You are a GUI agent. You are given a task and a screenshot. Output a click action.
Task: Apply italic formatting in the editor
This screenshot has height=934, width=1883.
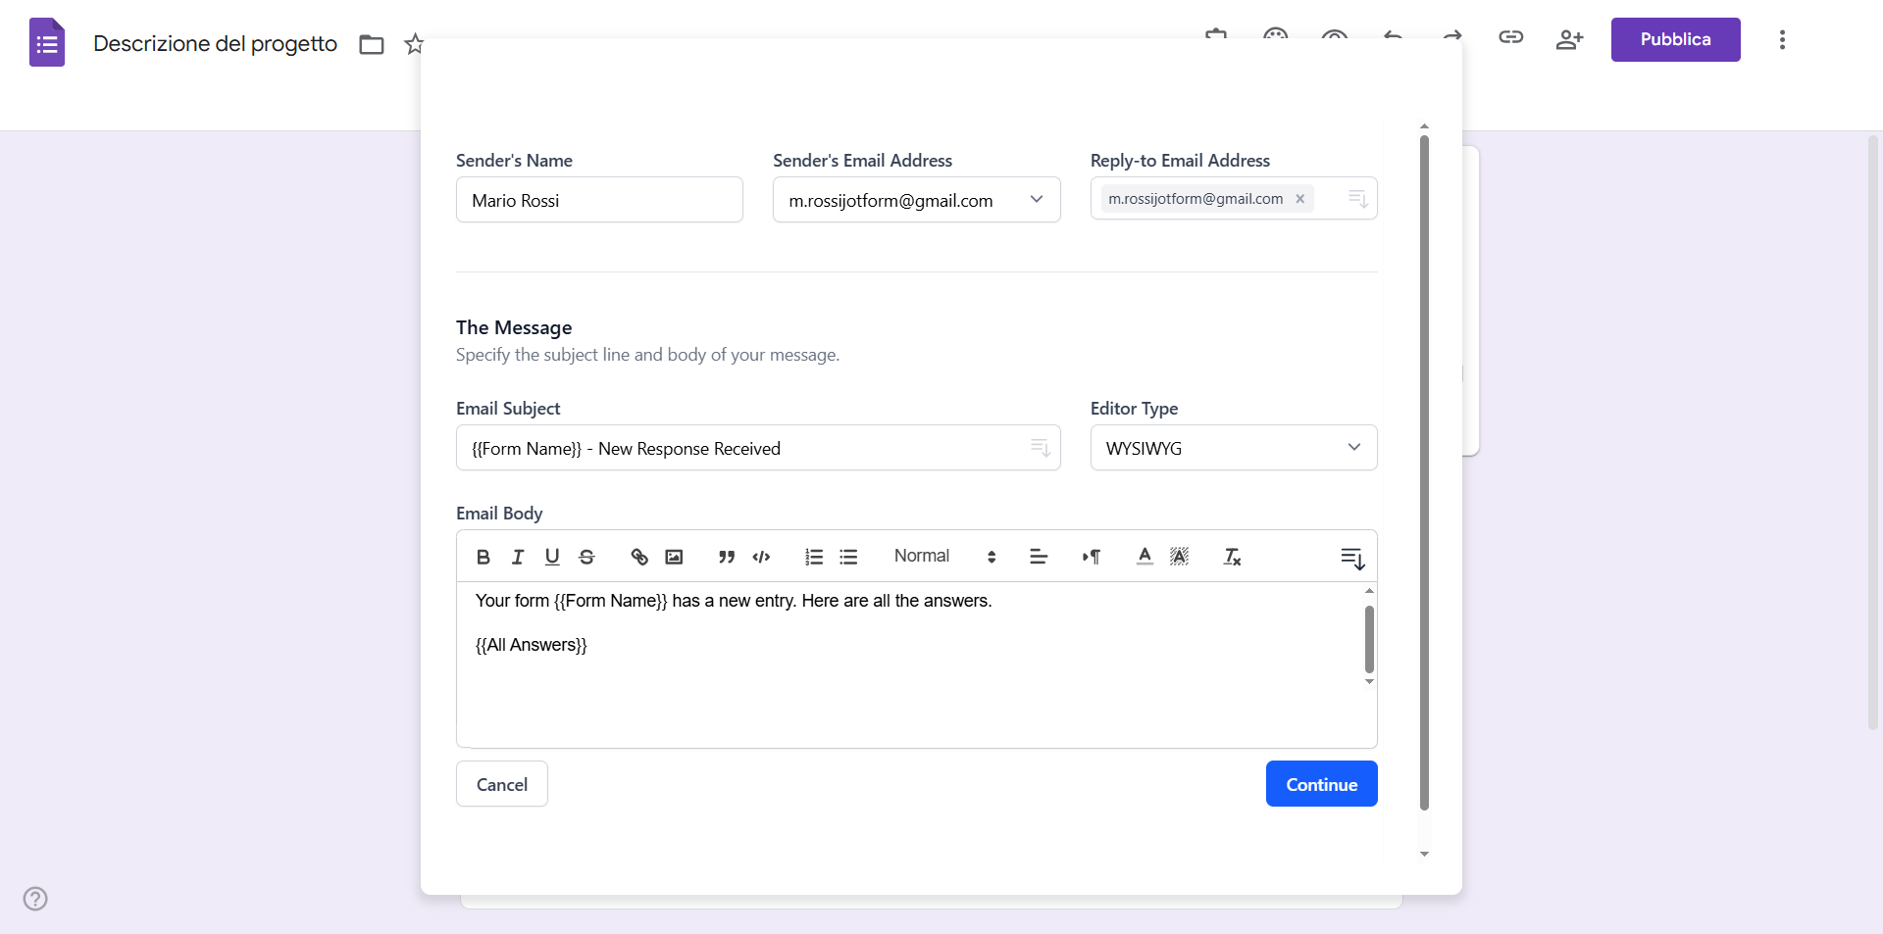click(x=518, y=557)
